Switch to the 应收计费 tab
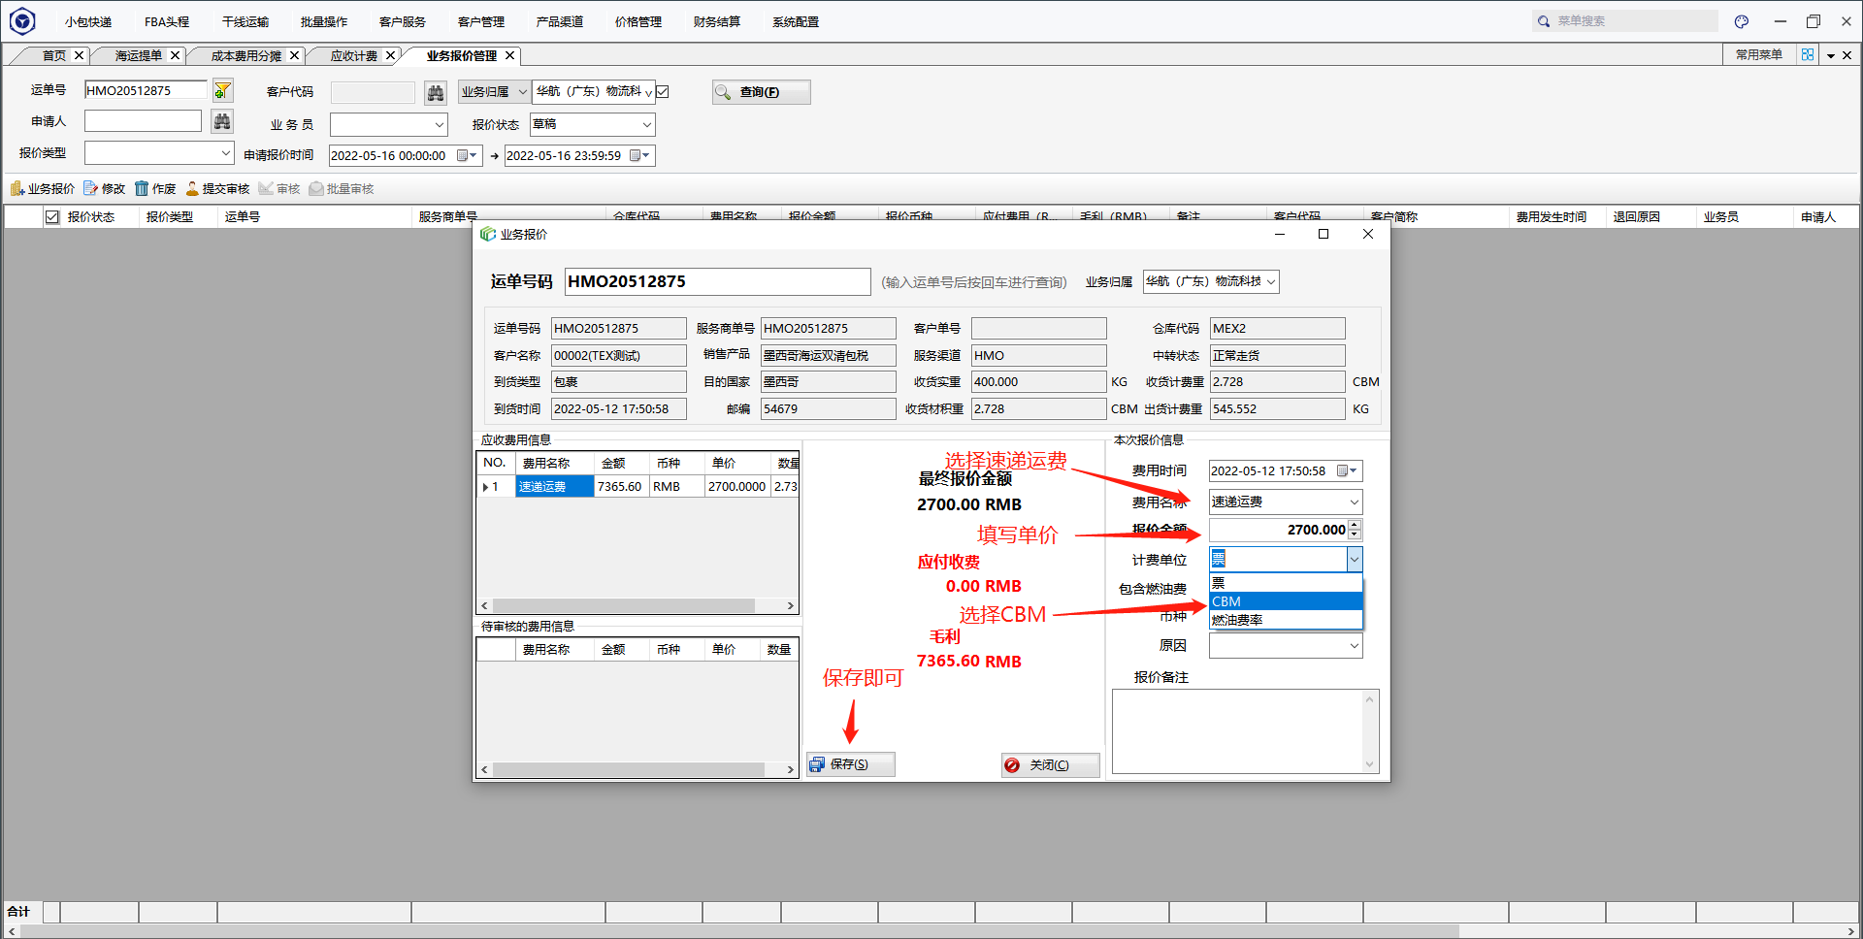 (x=354, y=55)
